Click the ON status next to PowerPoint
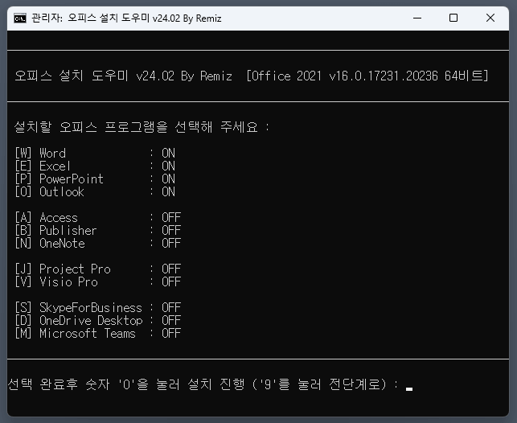This screenshot has width=517, height=423. click(x=168, y=179)
